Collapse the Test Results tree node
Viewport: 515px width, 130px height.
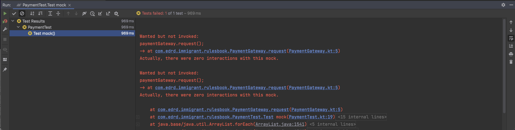[13, 21]
